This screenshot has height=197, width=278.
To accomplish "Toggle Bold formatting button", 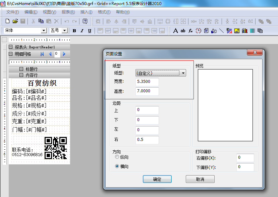I will pos(74,31).
